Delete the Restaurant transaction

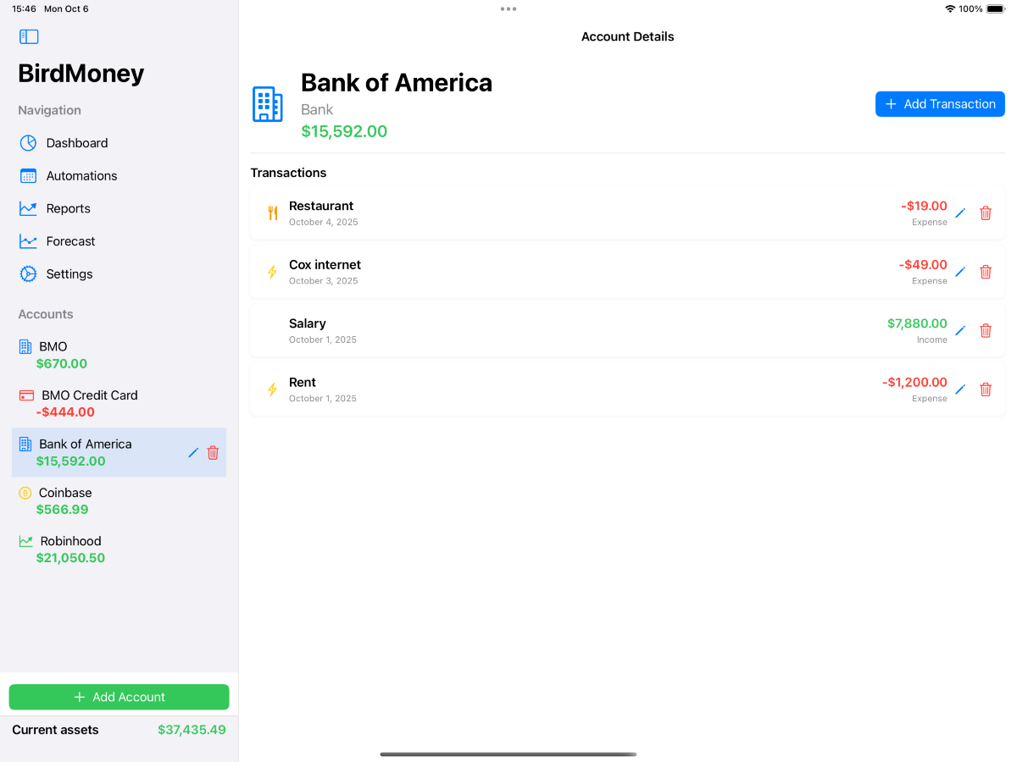pos(986,213)
